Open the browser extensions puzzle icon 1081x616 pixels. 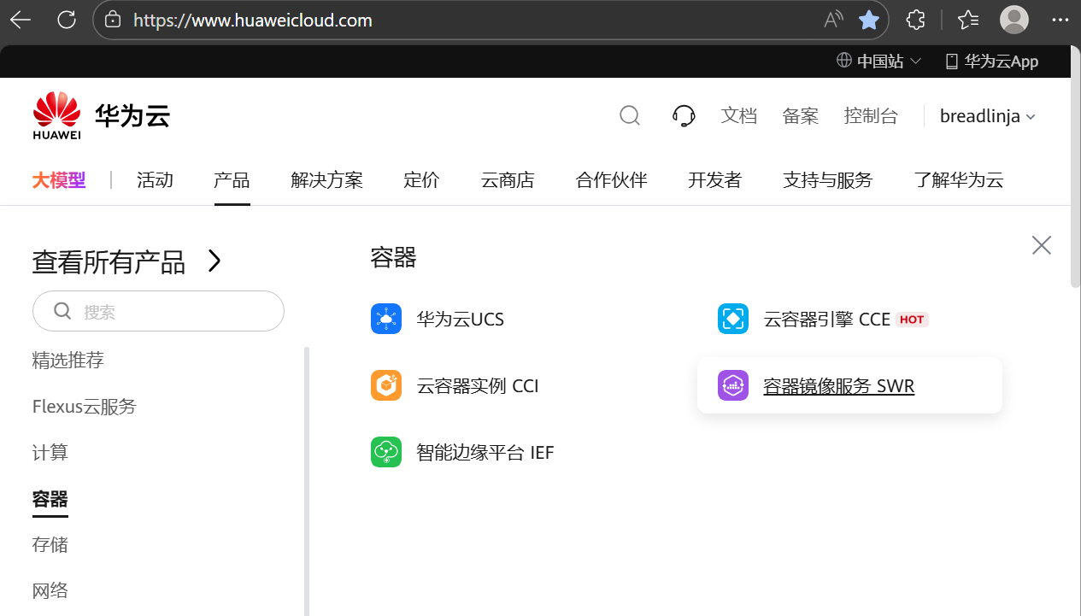916,20
